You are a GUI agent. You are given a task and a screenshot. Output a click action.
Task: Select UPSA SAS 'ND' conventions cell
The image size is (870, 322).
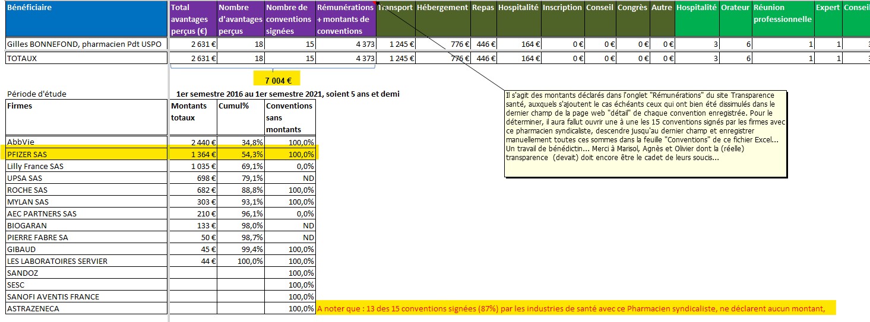pos(290,178)
